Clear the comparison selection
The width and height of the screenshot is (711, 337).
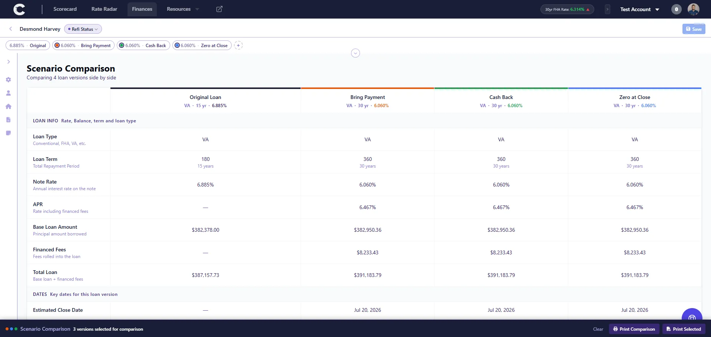[598, 329]
